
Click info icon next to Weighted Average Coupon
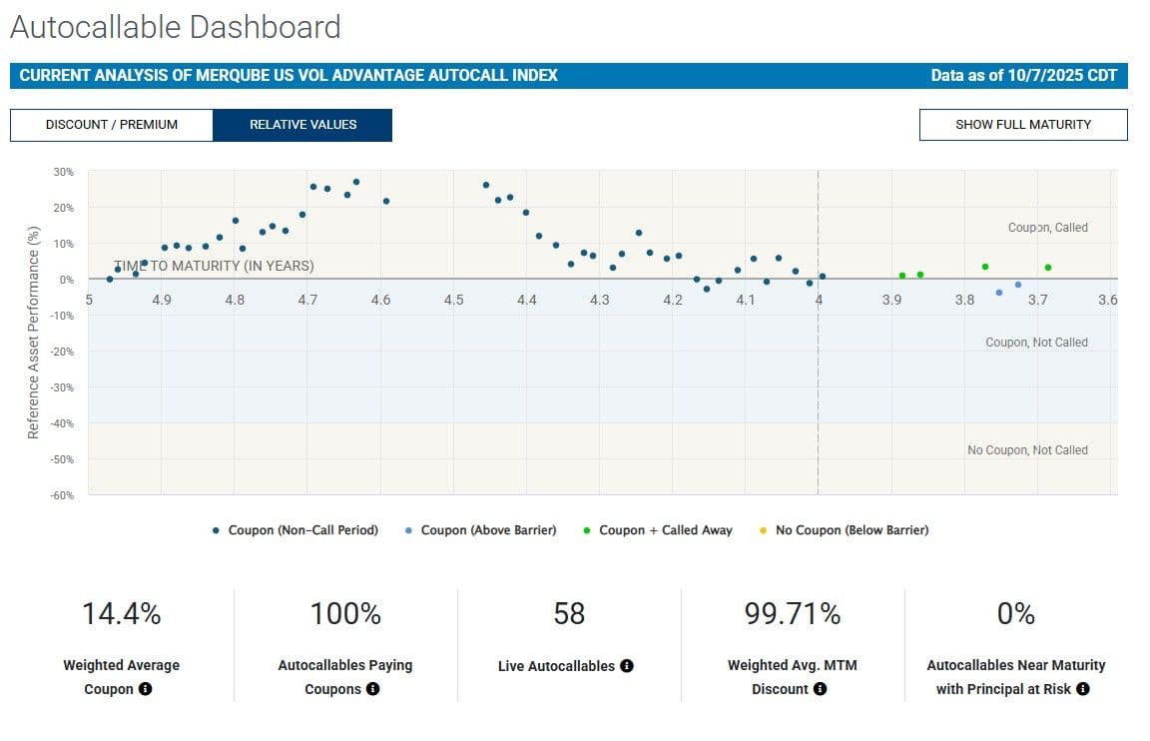(146, 689)
